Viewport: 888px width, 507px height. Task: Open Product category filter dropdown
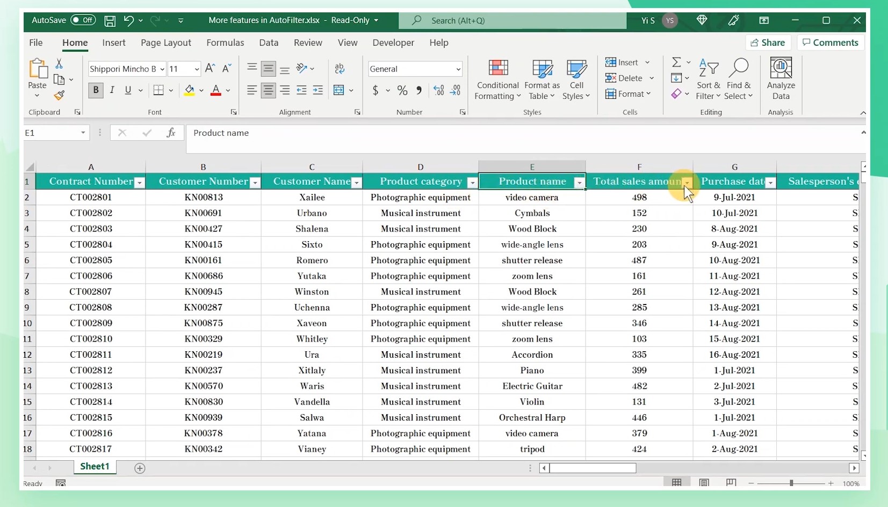pos(472,183)
